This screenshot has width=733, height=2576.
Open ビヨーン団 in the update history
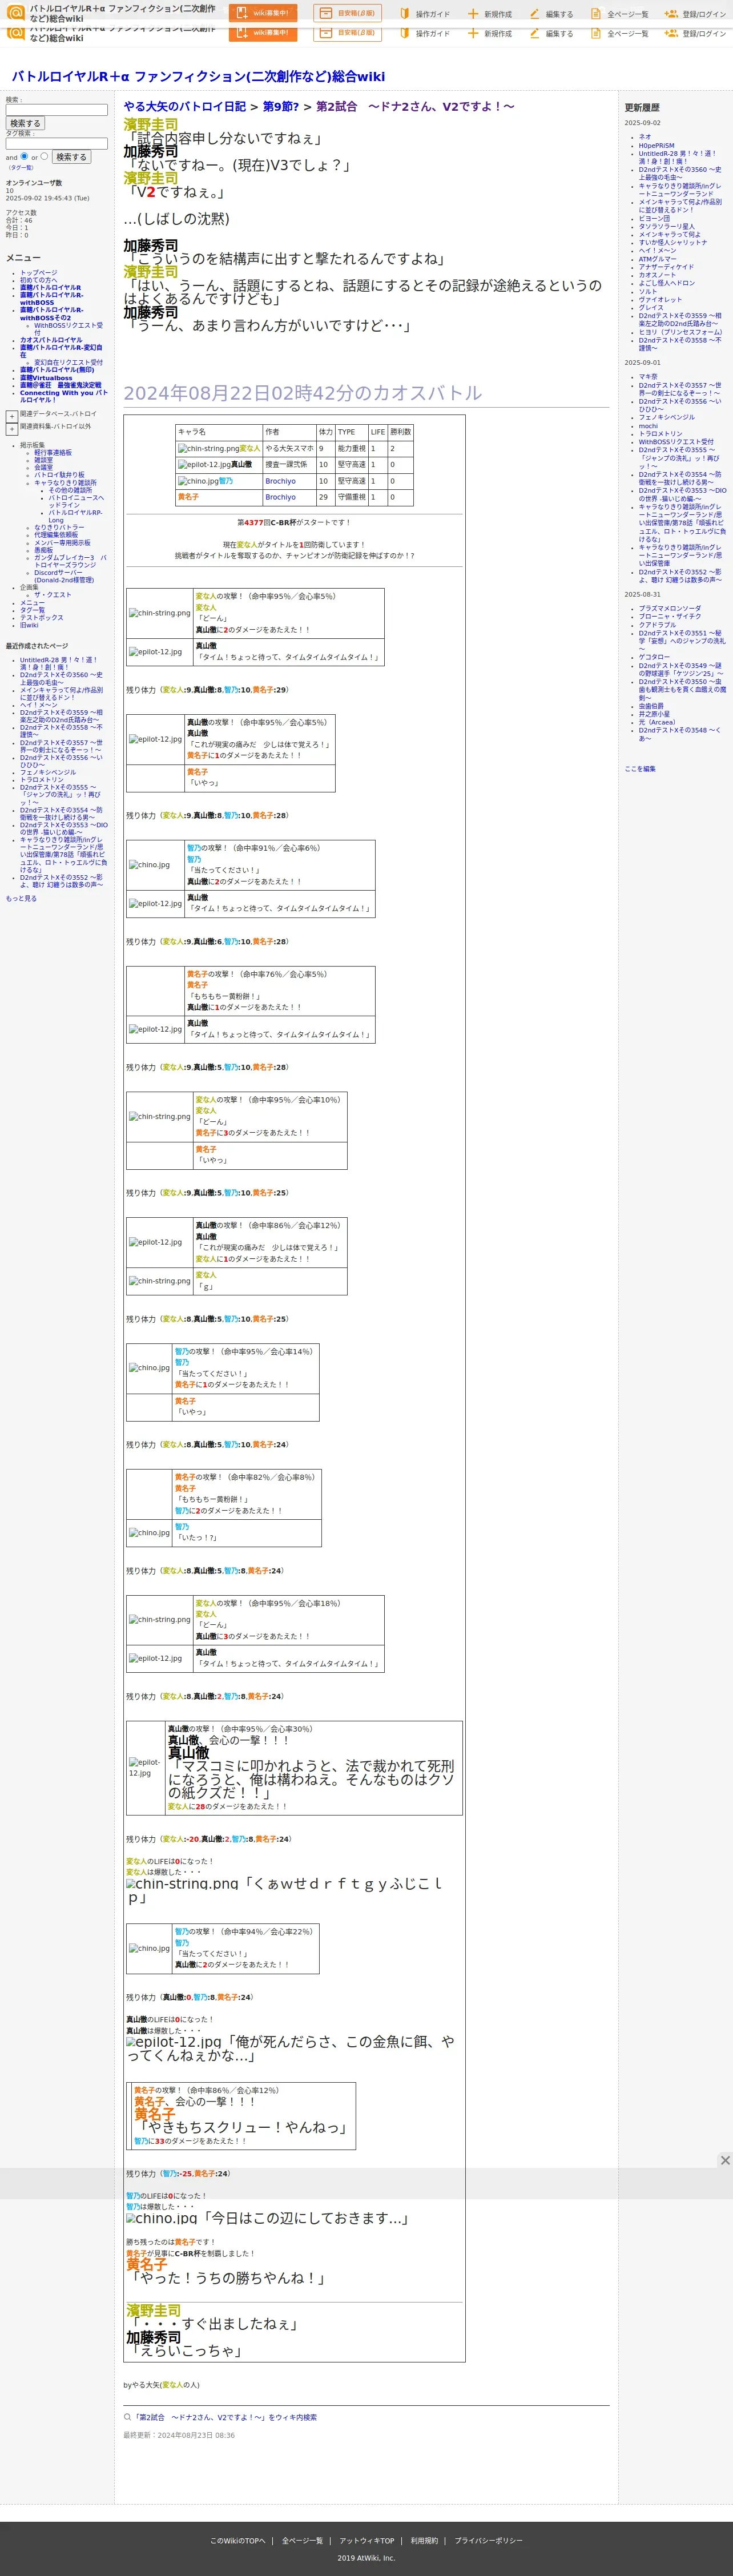point(654,218)
